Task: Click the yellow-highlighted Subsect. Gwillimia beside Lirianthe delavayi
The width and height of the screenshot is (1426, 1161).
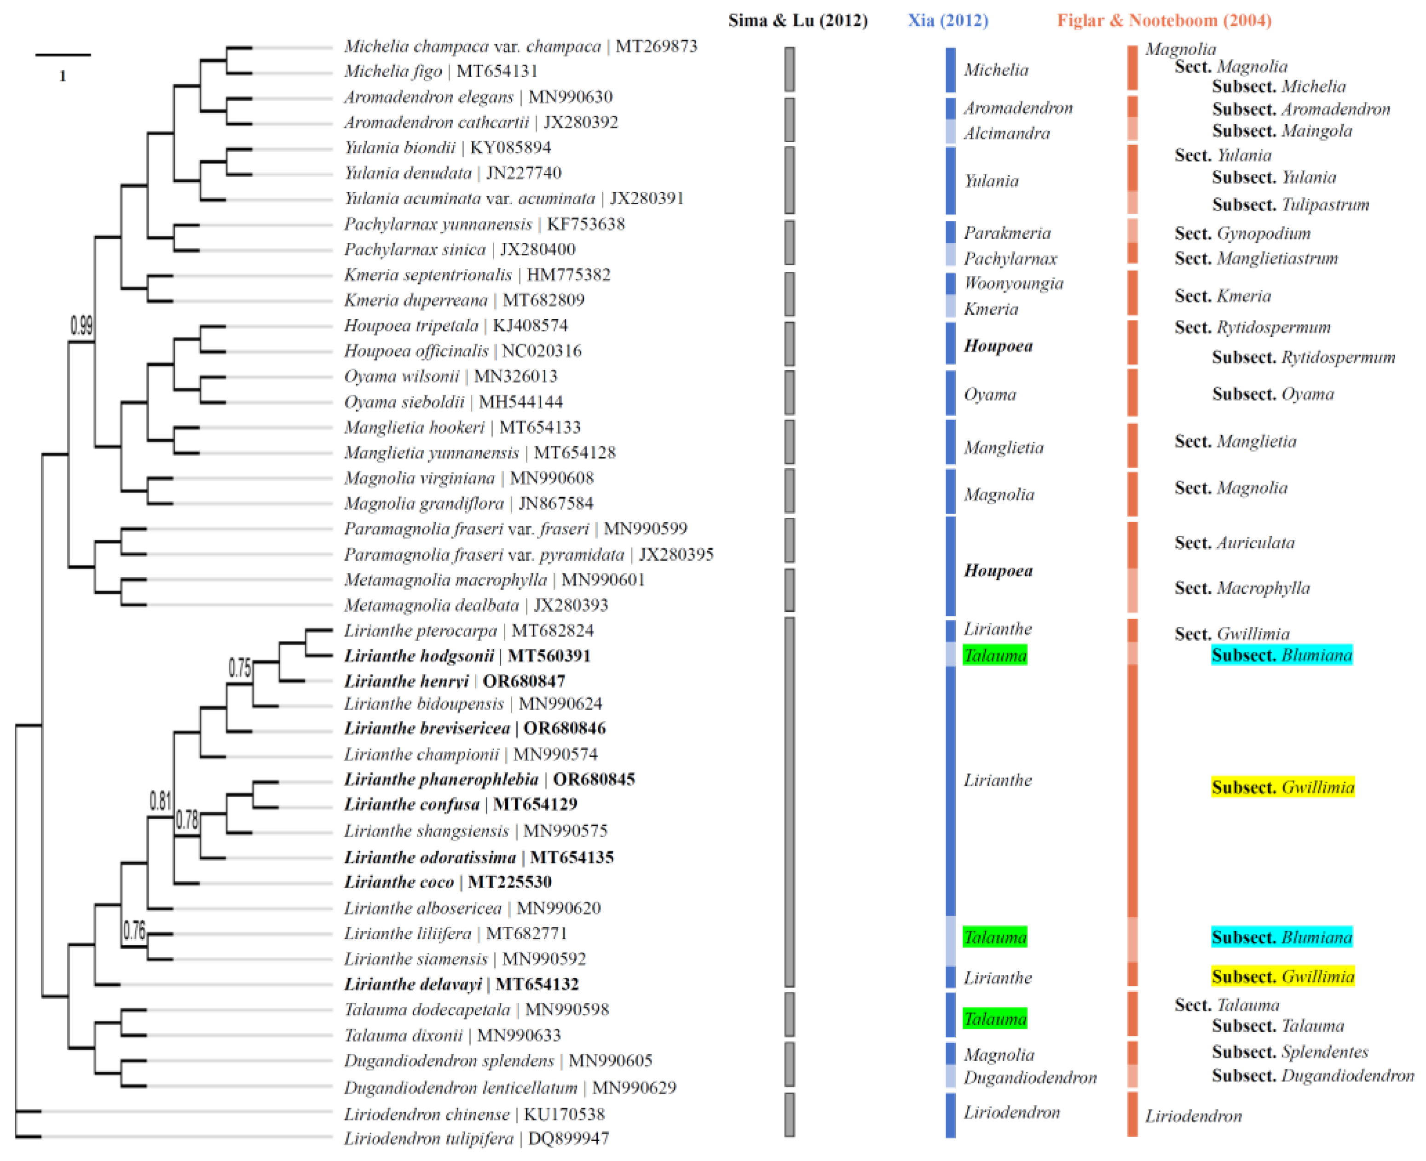Action: point(1282,977)
